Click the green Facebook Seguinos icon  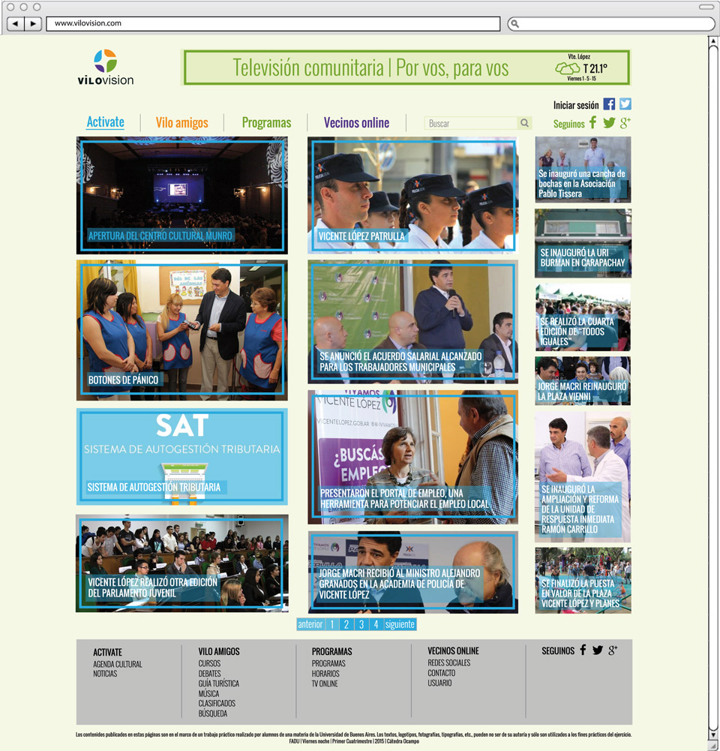pyautogui.click(x=592, y=123)
